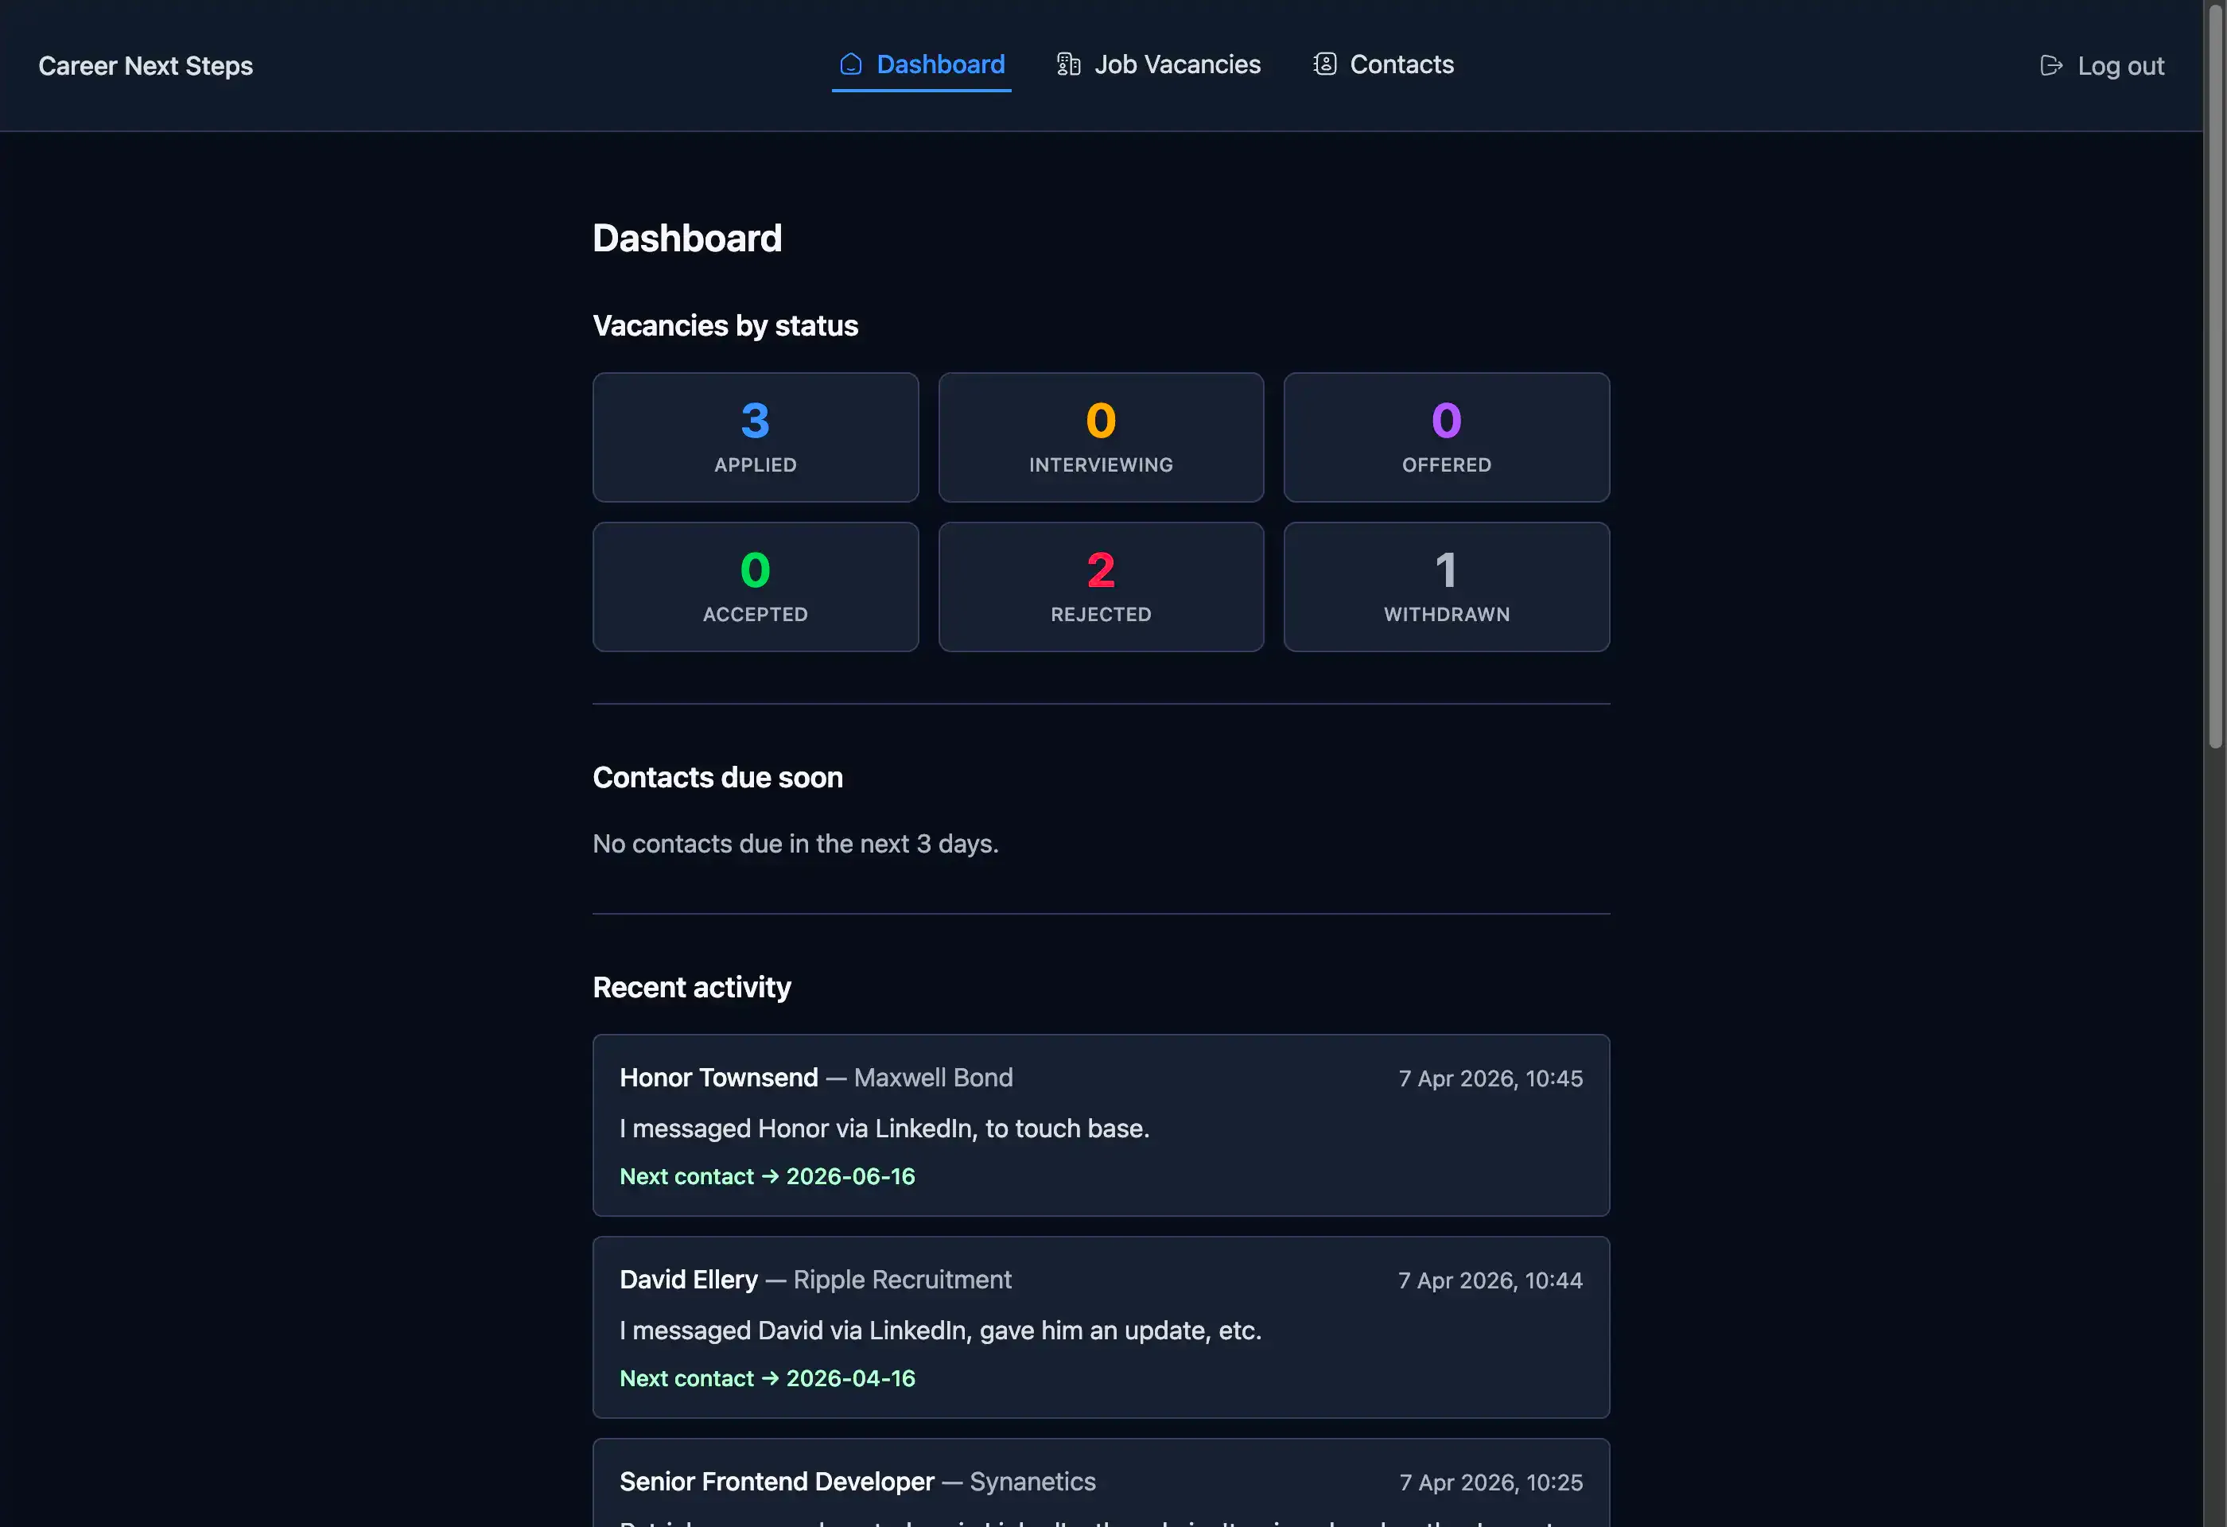Go to Career Next Steps home
2227x1527 pixels.
pyautogui.click(x=146, y=66)
